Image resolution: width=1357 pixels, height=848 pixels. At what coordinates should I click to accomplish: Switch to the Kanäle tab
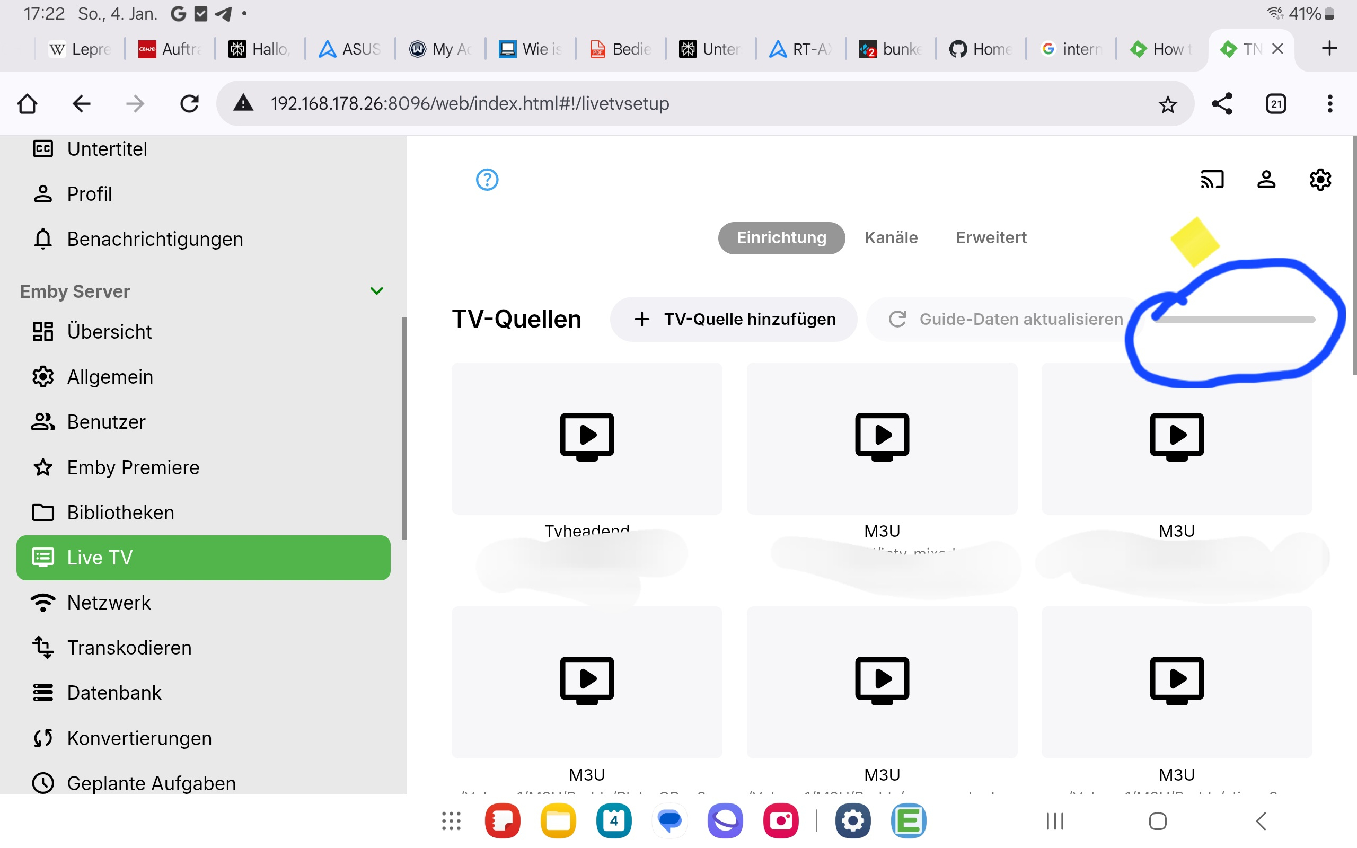[x=891, y=238]
